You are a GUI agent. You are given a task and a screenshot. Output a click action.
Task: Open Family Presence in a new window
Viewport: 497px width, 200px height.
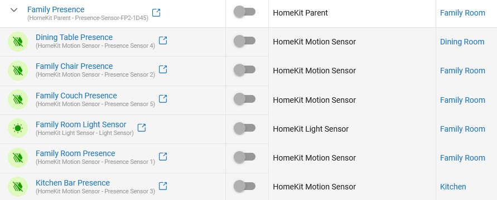(x=156, y=13)
